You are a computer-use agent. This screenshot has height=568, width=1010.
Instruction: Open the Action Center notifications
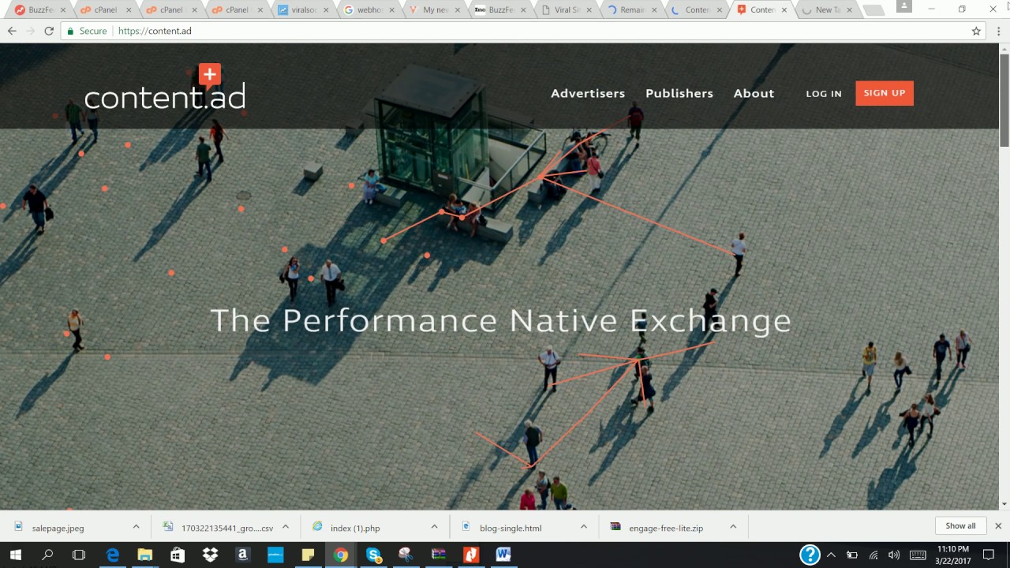coord(989,555)
